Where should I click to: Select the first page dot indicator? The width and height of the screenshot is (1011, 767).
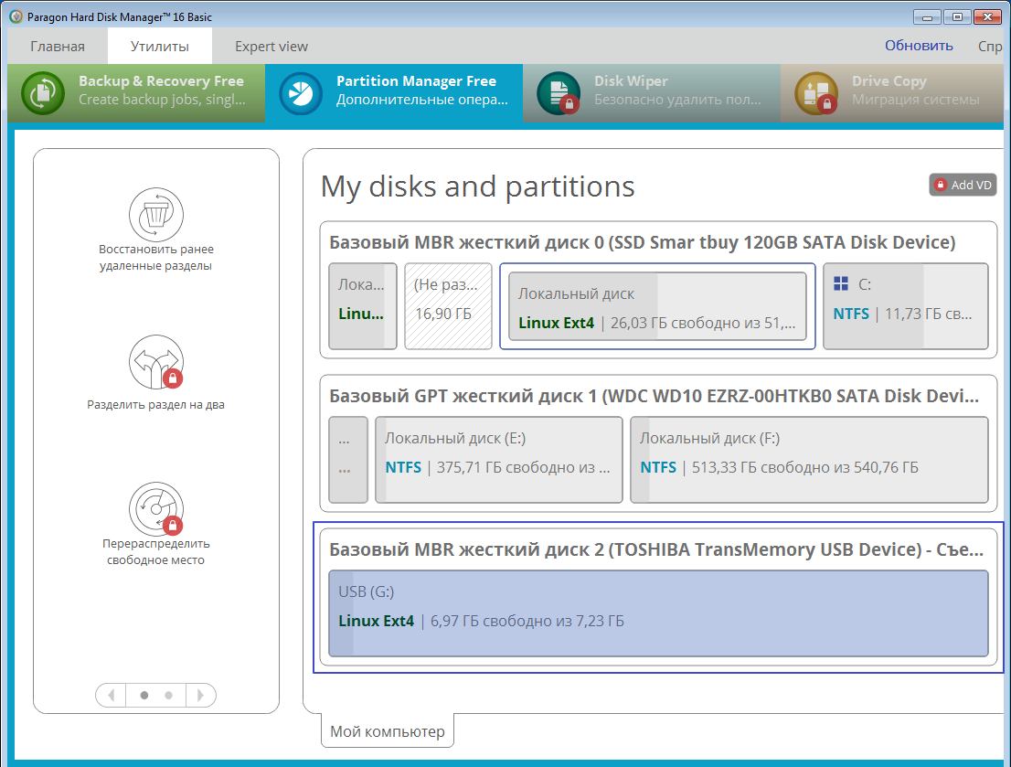click(144, 695)
